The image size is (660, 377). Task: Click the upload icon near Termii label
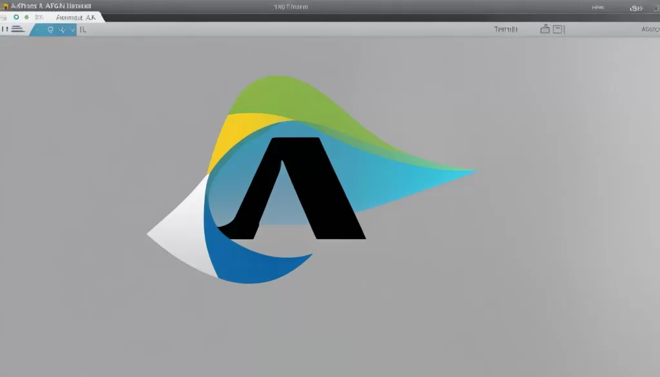coord(544,28)
